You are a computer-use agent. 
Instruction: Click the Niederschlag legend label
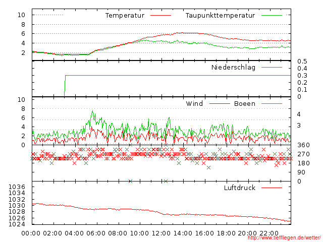(x=233, y=67)
